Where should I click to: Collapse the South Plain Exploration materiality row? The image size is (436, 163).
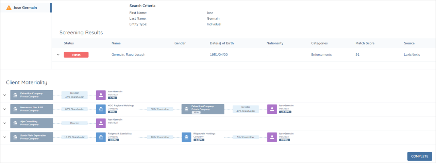coord(4,137)
